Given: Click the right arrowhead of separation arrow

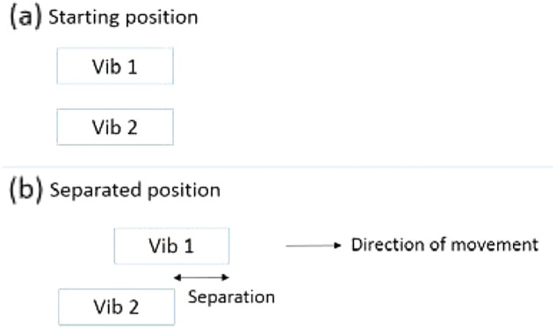Looking at the screenshot, I should [226, 277].
